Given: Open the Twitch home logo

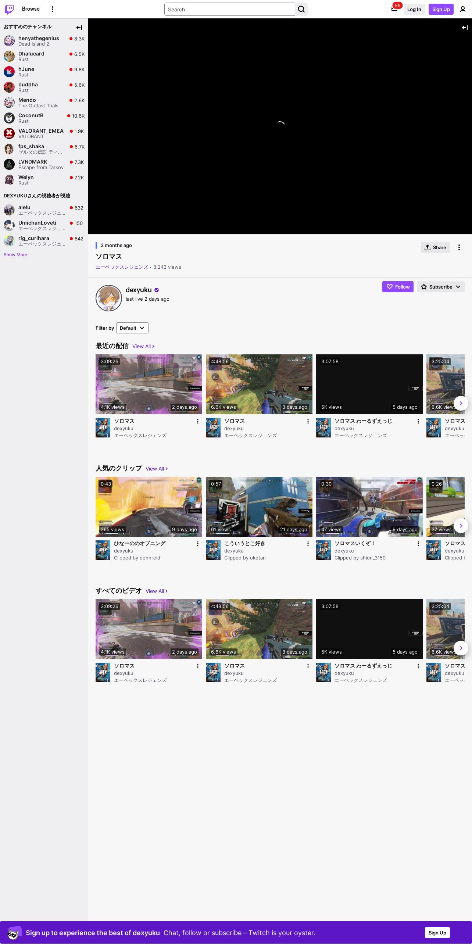Looking at the screenshot, I should click(9, 9).
